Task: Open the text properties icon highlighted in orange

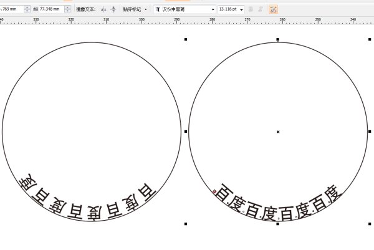Action: tap(273, 9)
